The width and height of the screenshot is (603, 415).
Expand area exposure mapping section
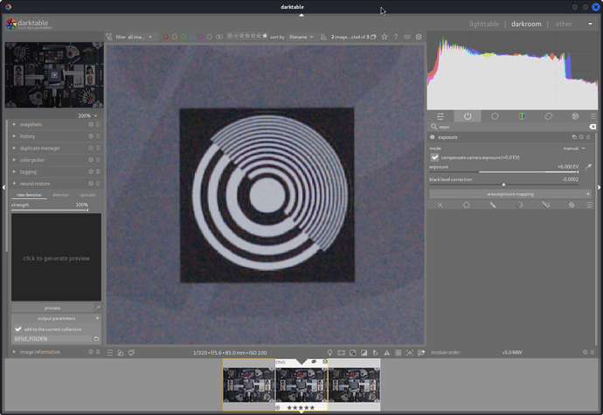(510, 194)
